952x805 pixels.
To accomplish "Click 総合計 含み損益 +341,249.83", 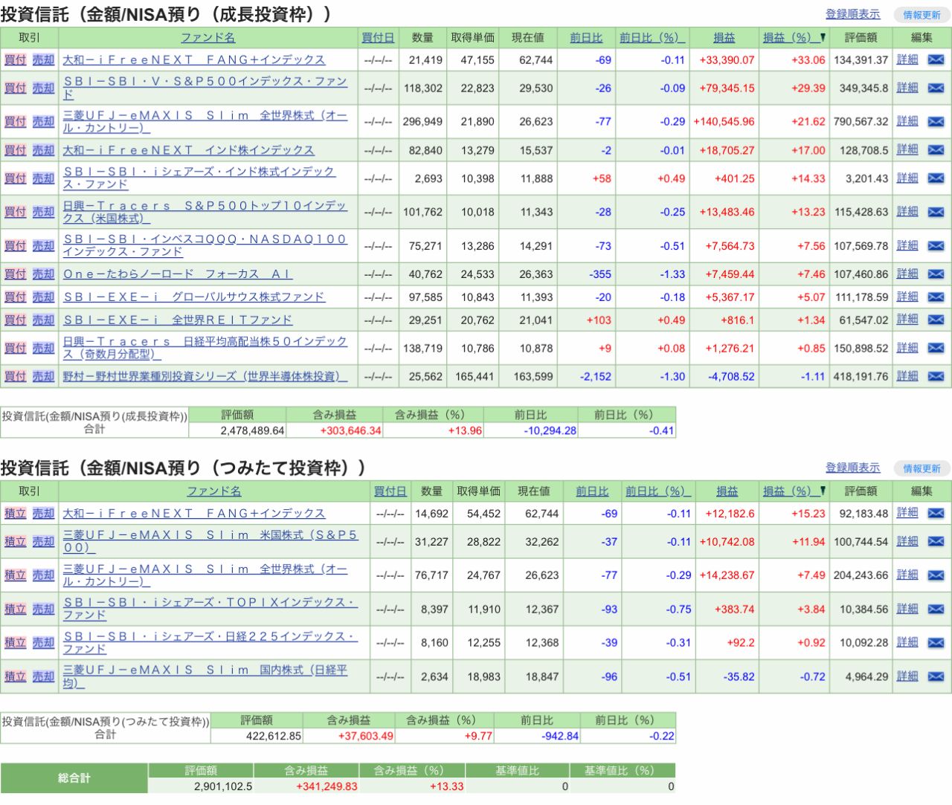I will (327, 786).
